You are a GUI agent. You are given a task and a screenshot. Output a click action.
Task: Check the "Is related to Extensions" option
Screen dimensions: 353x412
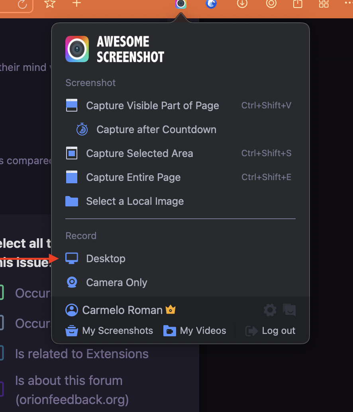pyautogui.click(x=1, y=353)
